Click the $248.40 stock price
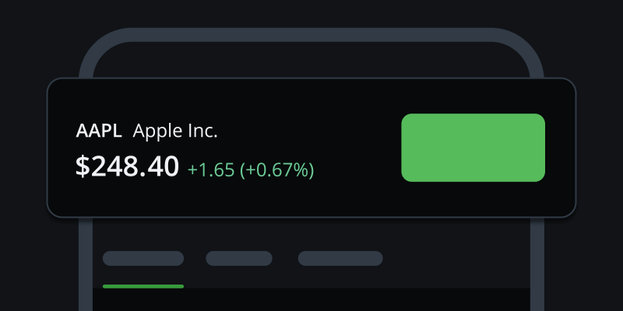 [128, 166]
